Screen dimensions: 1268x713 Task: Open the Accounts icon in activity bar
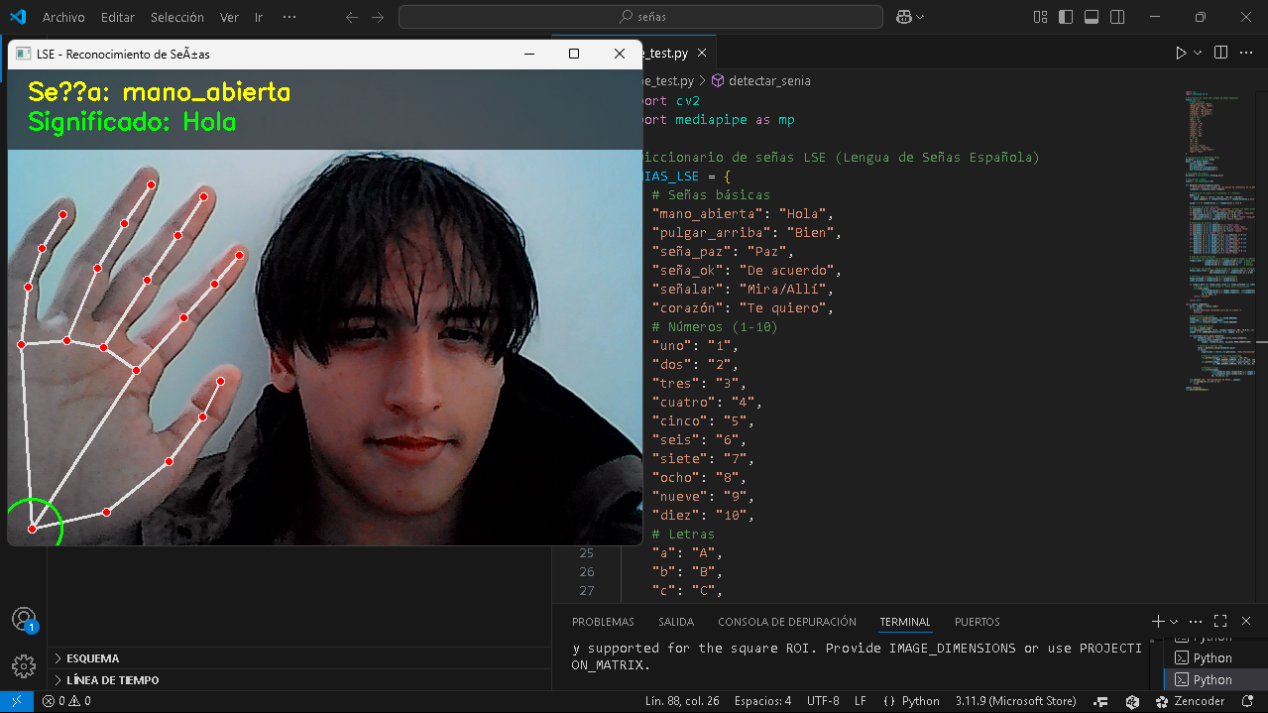click(x=23, y=620)
